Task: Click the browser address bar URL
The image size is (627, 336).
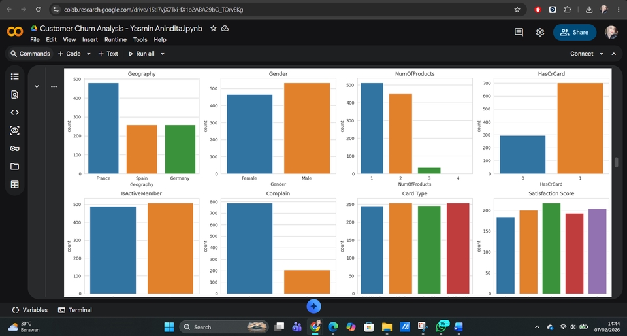Action: tap(153, 10)
